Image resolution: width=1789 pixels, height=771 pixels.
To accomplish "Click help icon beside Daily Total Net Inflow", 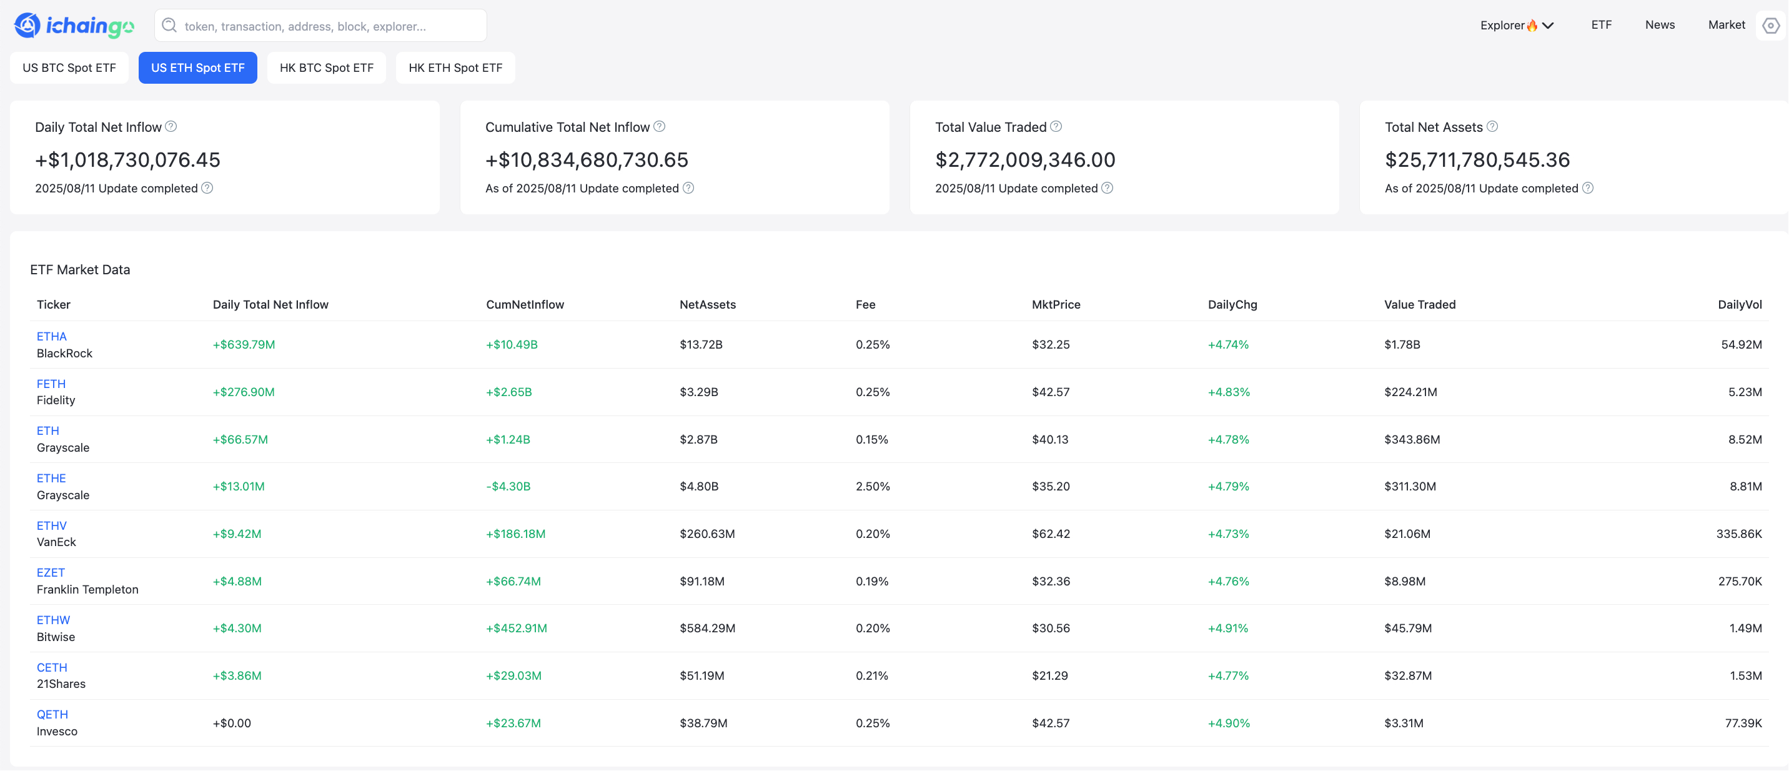I will click(171, 126).
